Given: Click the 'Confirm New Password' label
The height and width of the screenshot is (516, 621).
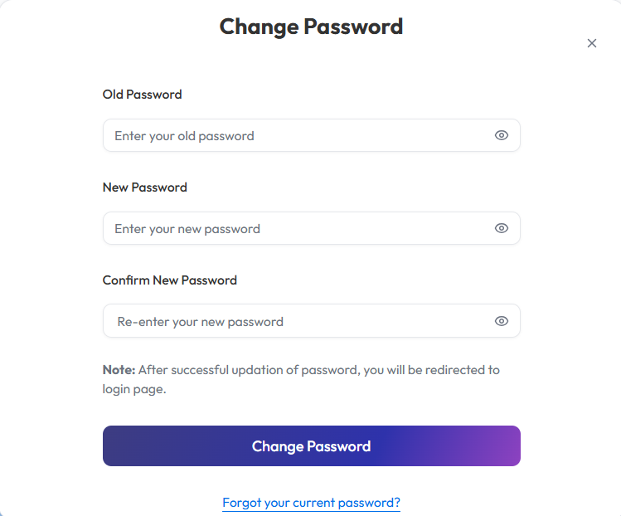Looking at the screenshot, I should coord(170,280).
